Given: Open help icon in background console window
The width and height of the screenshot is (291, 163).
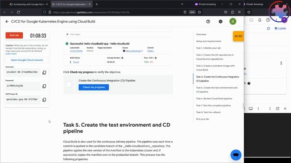Looking at the screenshot, I should pos(268,20).
